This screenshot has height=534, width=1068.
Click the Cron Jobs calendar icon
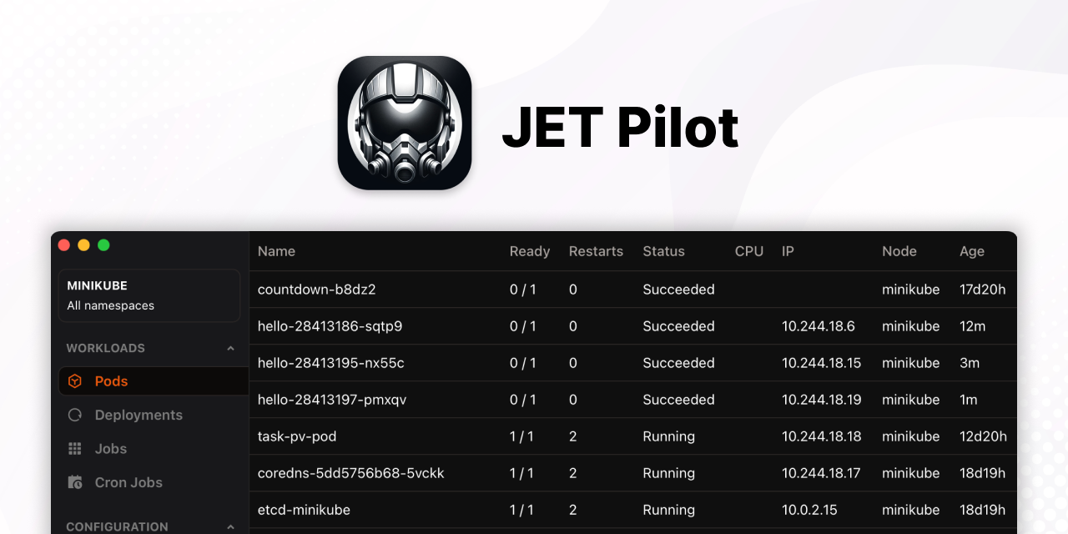(75, 482)
